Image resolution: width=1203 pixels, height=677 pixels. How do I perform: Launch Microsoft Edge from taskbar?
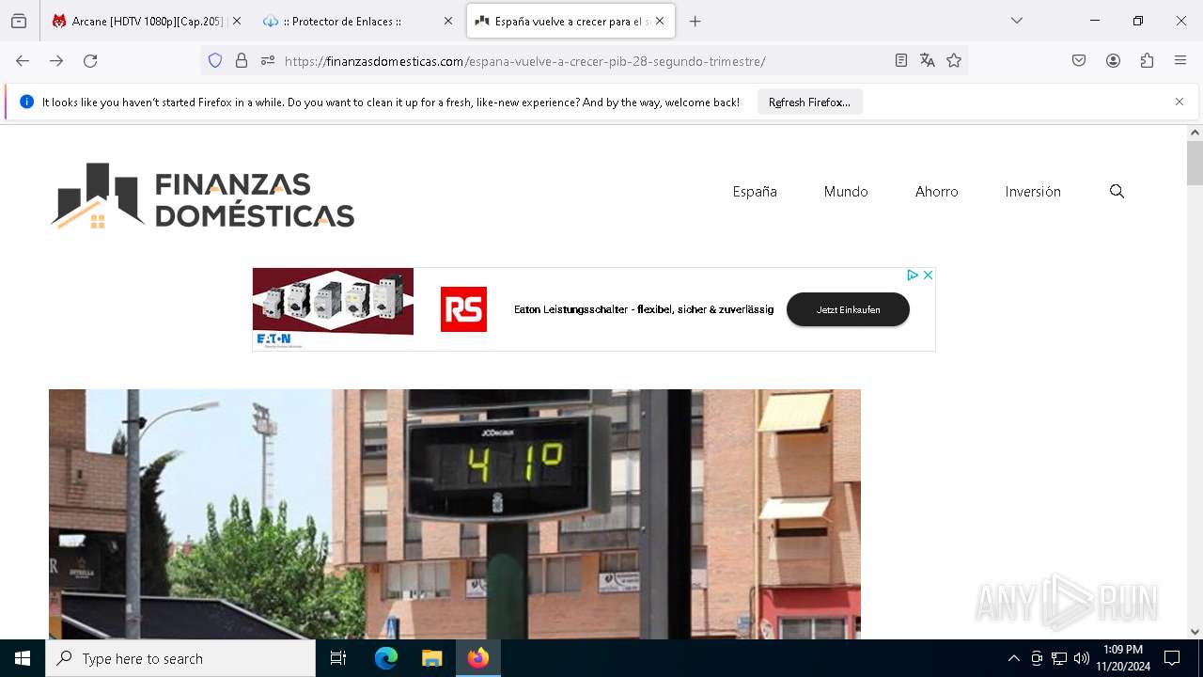pyautogui.click(x=386, y=658)
